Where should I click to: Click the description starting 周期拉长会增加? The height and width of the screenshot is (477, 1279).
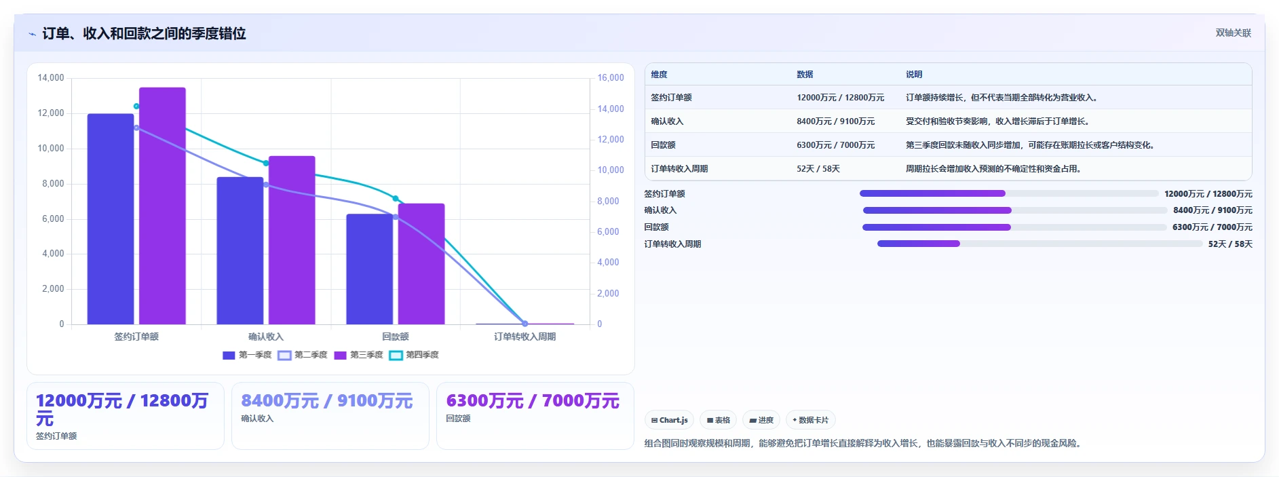click(x=994, y=169)
